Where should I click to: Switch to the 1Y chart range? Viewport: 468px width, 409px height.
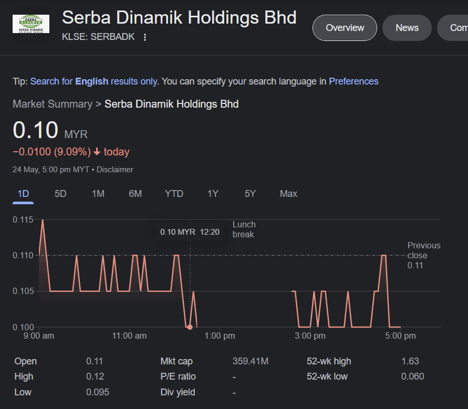pyautogui.click(x=213, y=194)
